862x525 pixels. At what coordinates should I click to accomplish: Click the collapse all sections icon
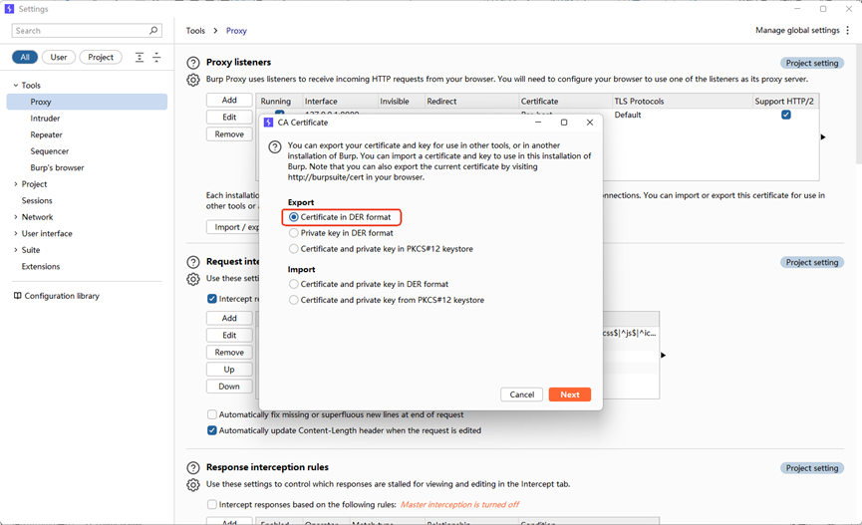156,57
